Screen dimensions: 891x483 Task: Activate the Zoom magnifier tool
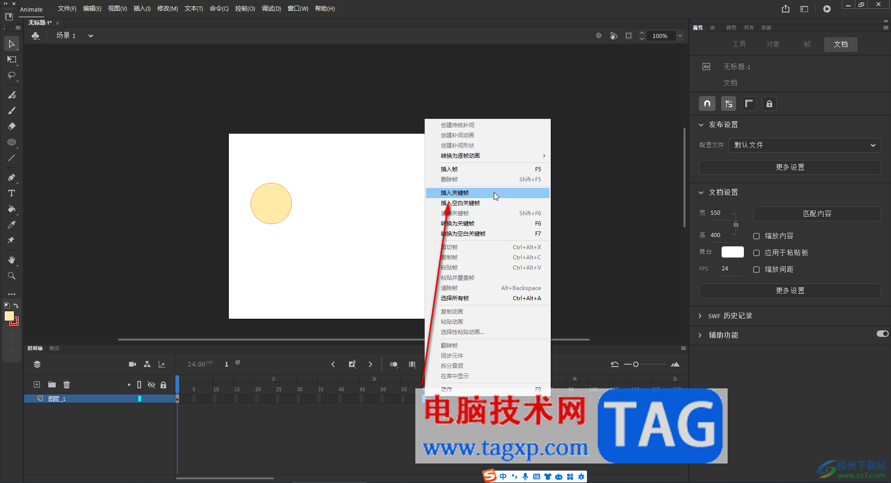12,276
